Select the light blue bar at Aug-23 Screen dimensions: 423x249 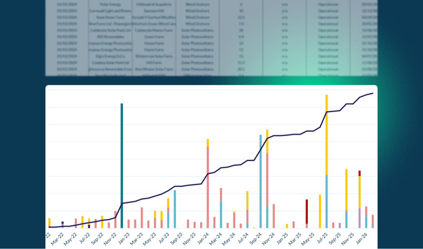tap(175, 209)
